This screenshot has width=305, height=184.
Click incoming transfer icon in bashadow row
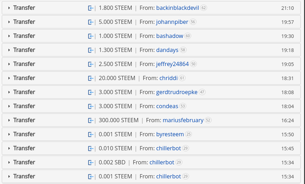pos(91,36)
